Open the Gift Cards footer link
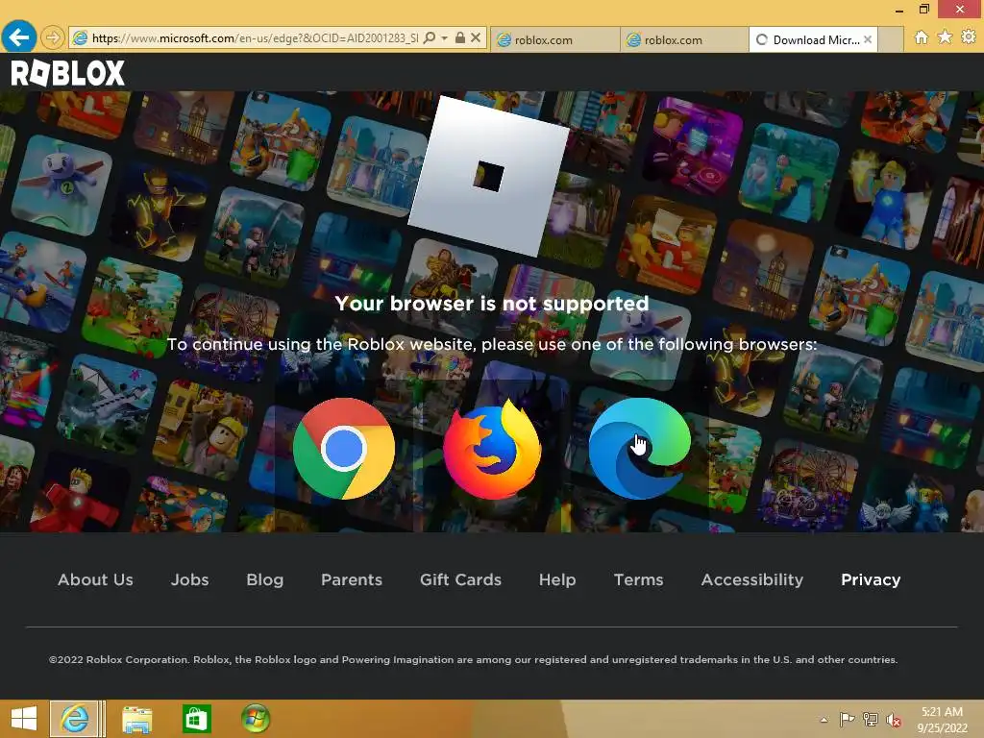984x738 pixels. [460, 579]
